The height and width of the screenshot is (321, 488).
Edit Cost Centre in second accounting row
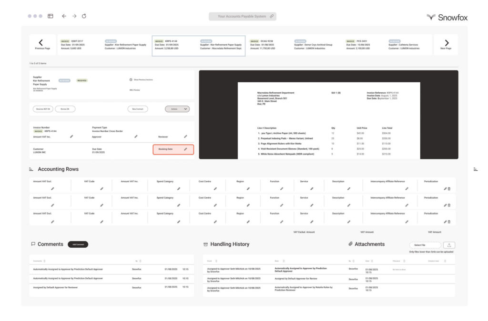click(x=215, y=205)
